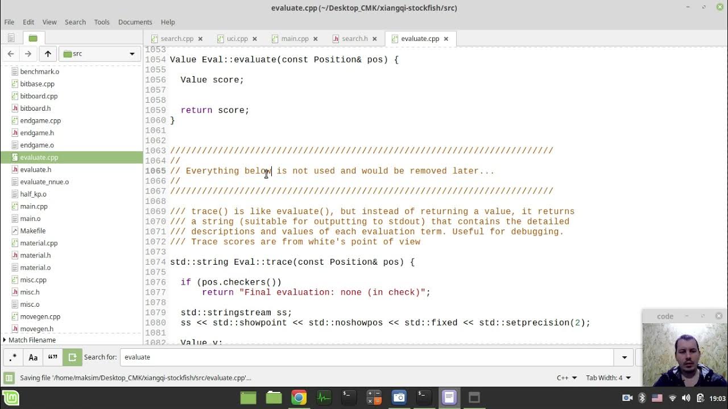The image size is (728, 409).
Task: Select Makefile in file list
Action: tap(32, 231)
